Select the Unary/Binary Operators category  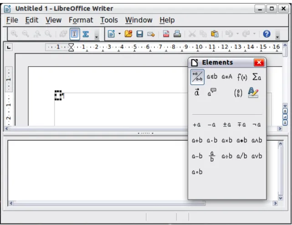pos(197,77)
